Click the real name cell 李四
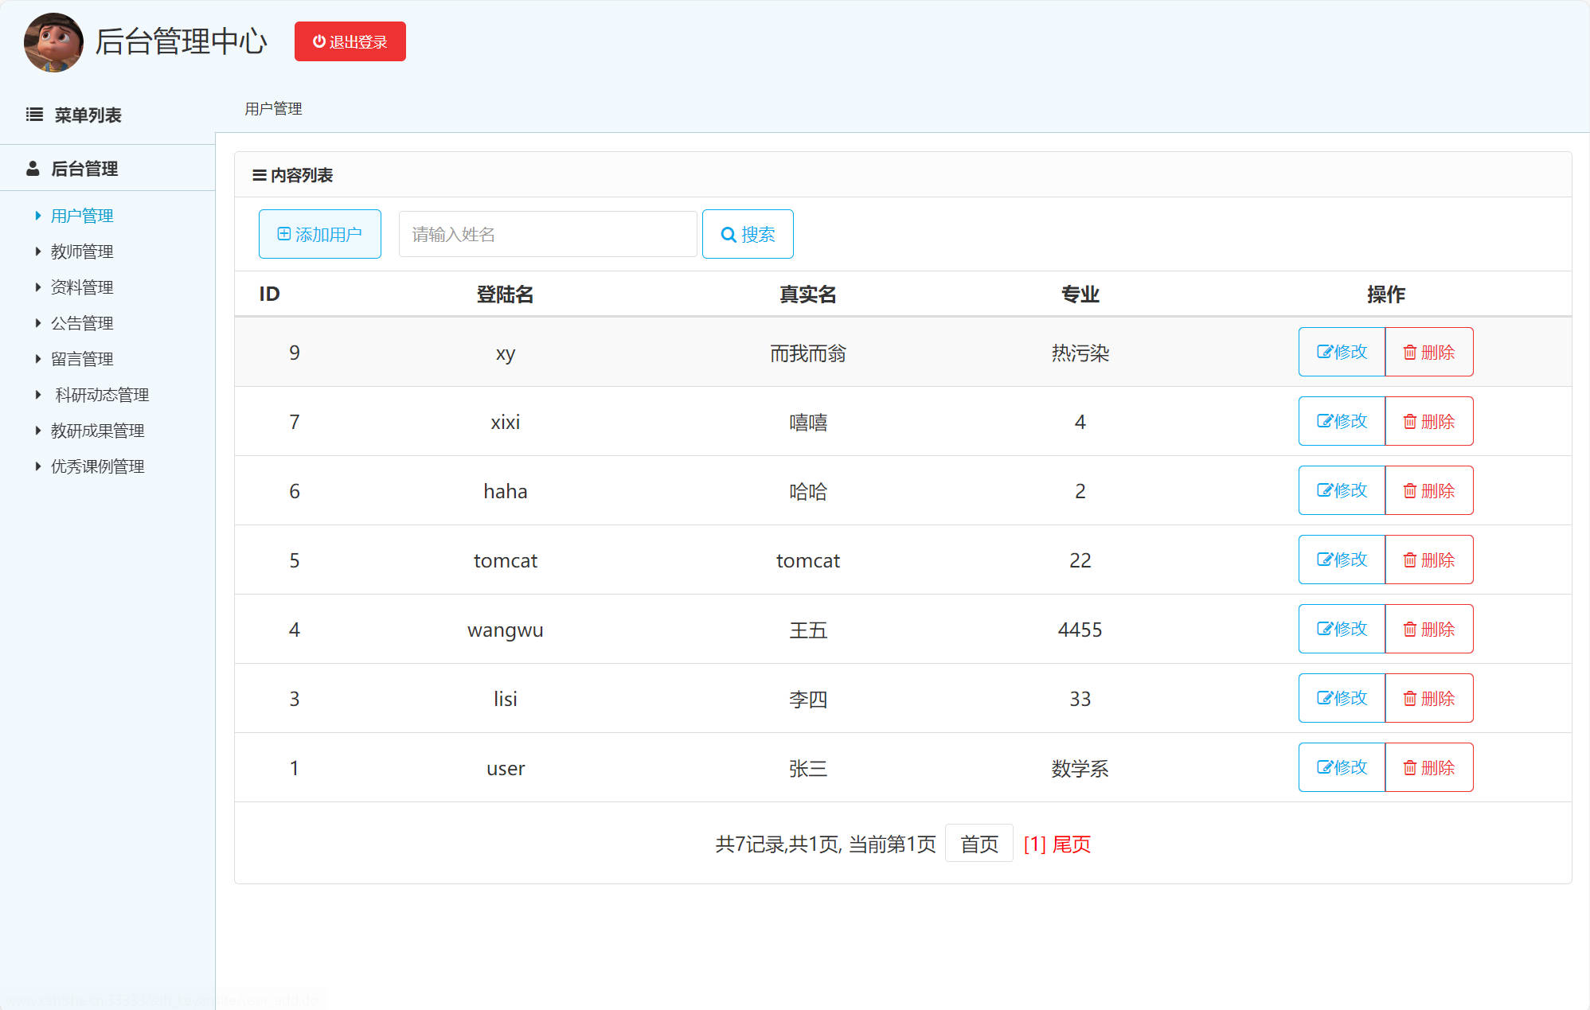 [807, 699]
